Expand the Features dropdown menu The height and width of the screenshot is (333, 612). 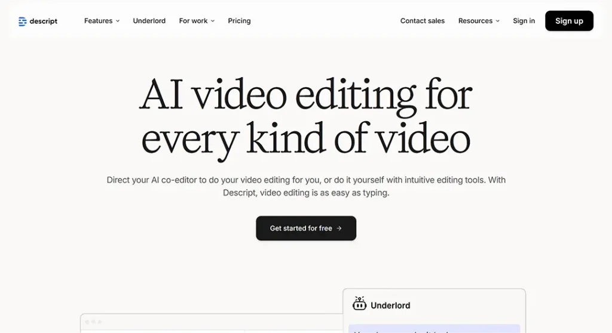(x=102, y=21)
